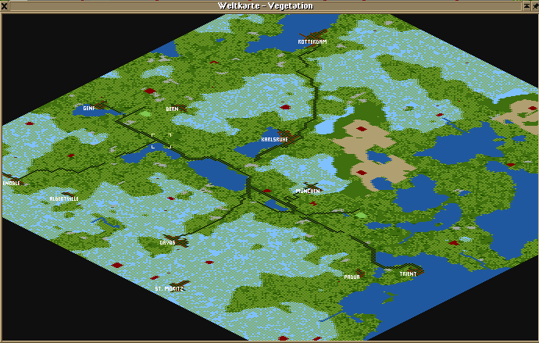The height and width of the screenshot is (343, 539).
Task: Click the building icon beside Albertville
Action: (x=69, y=193)
